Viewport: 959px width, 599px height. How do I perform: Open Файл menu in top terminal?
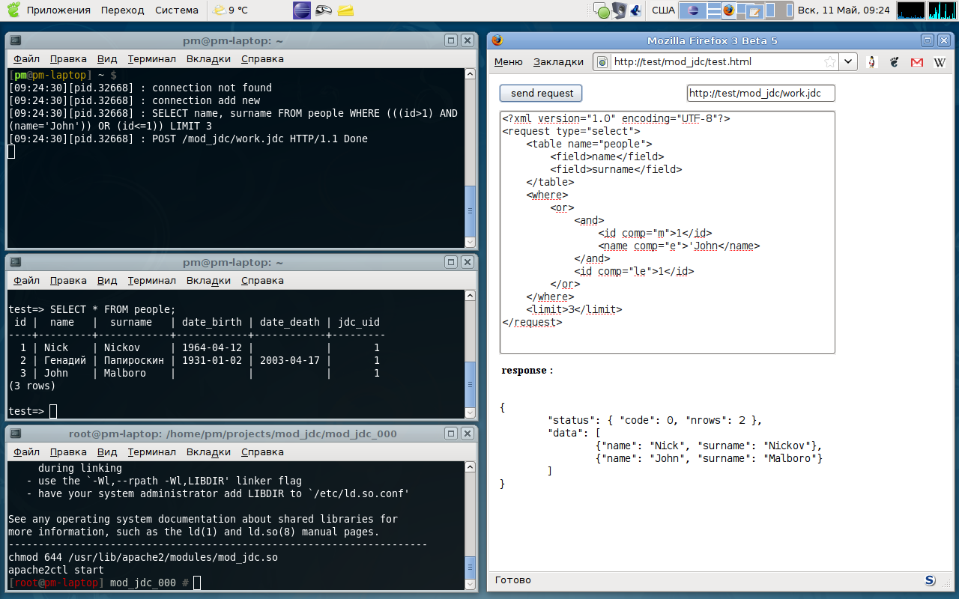(x=26, y=59)
